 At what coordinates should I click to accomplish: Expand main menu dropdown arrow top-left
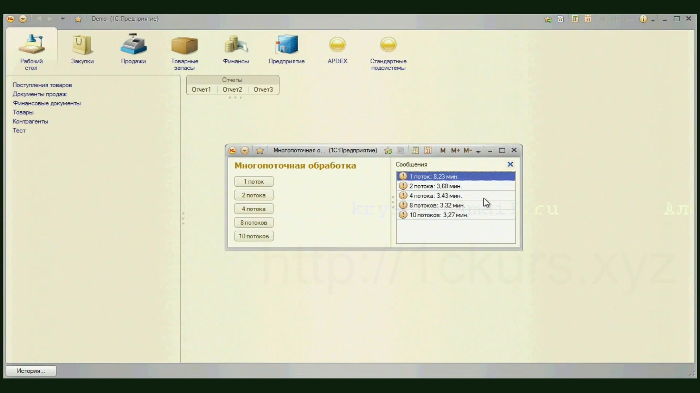(x=23, y=19)
